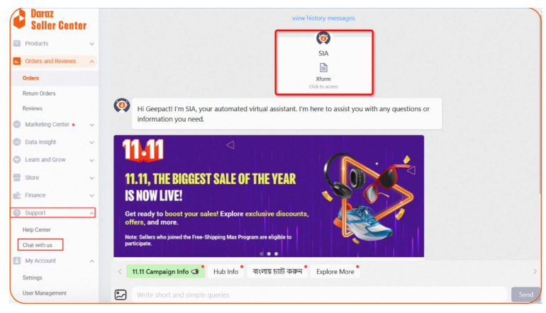
Task: Click view history messages link
Action: 323,18
